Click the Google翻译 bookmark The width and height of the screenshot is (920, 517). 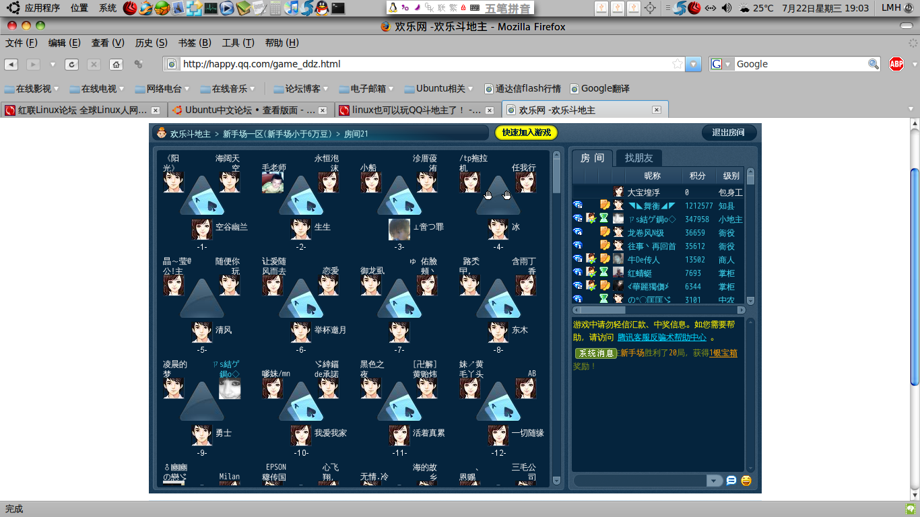pyautogui.click(x=600, y=88)
